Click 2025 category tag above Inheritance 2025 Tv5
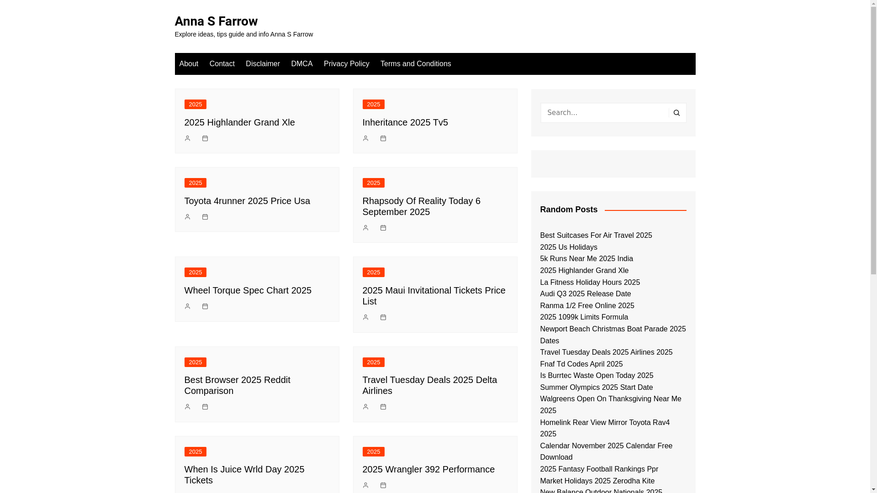 (x=374, y=105)
